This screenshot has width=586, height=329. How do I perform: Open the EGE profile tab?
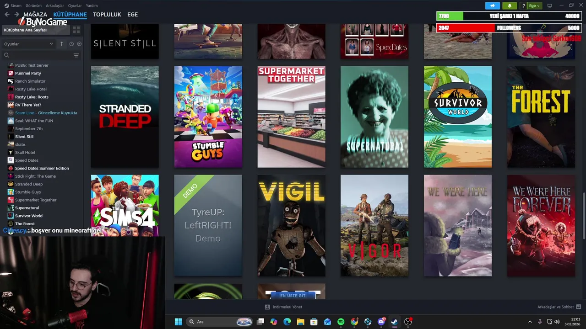132,15
